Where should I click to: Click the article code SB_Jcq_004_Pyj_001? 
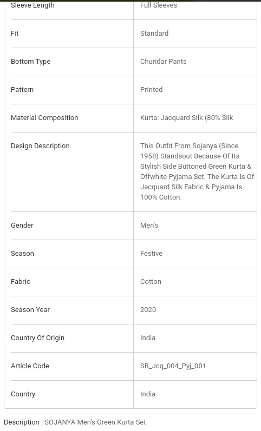tap(173, 366)
